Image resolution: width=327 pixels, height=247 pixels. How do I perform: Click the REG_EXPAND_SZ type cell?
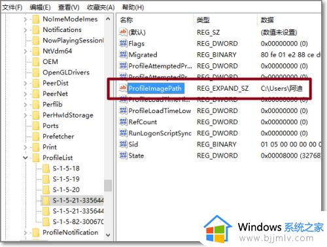[222, 88]
